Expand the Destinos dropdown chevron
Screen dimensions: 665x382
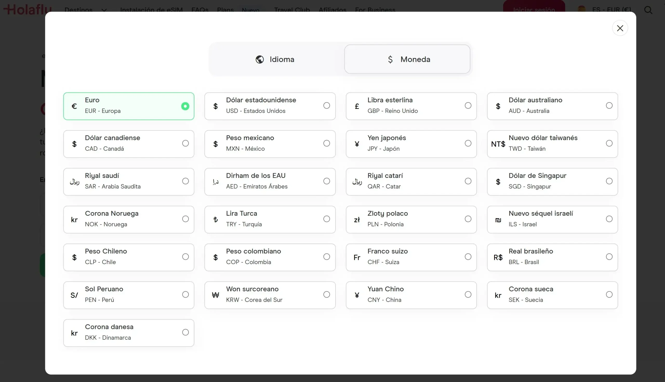[104, 10]
